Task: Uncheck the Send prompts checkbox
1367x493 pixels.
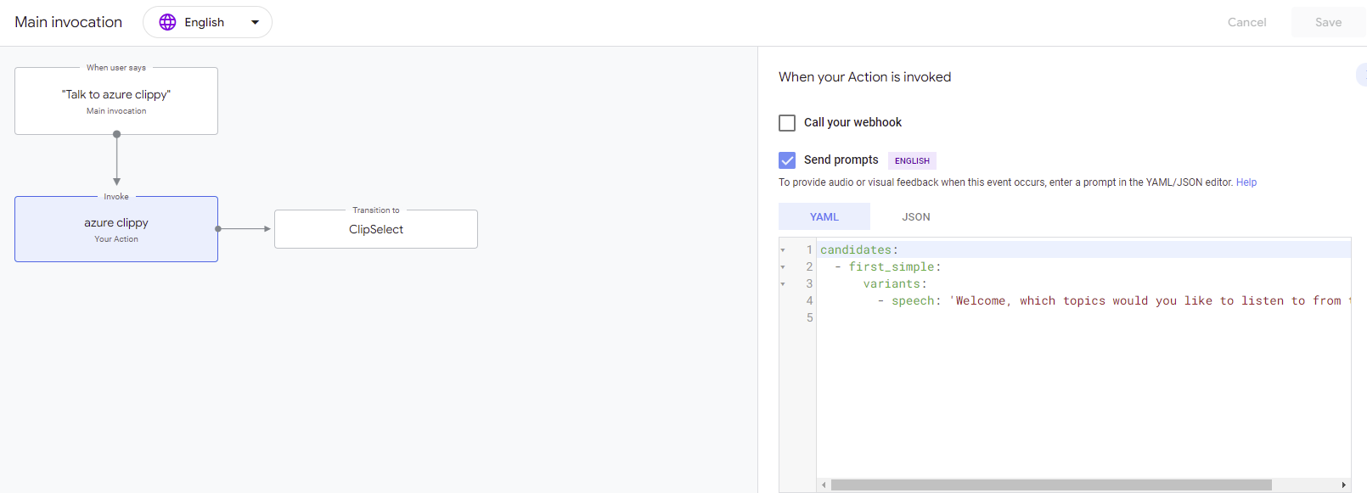Action: [787, 160]
